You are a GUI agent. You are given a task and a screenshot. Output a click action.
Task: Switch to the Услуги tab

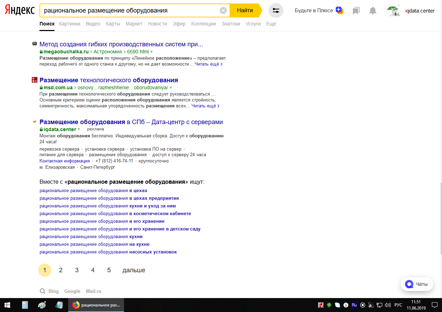click(253, 24)
